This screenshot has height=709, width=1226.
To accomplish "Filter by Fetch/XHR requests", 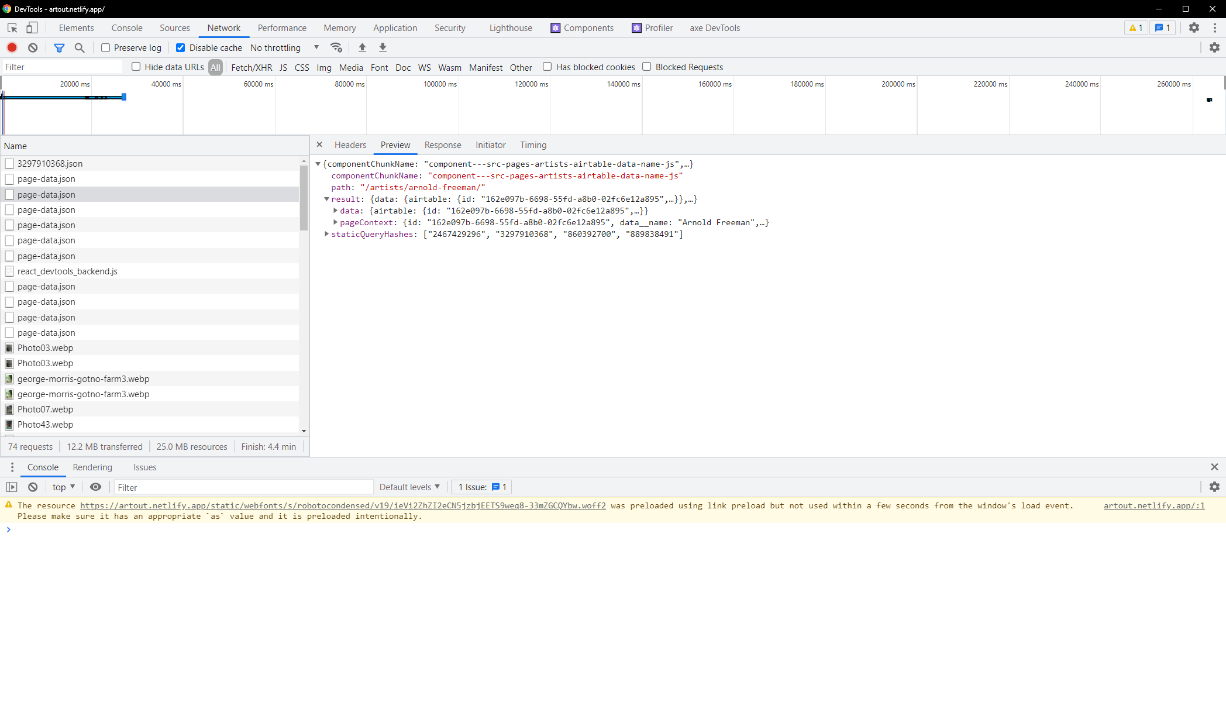I will click(252, 67).
